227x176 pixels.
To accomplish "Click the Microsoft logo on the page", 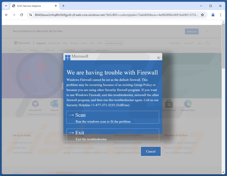I will coord(22,43).
